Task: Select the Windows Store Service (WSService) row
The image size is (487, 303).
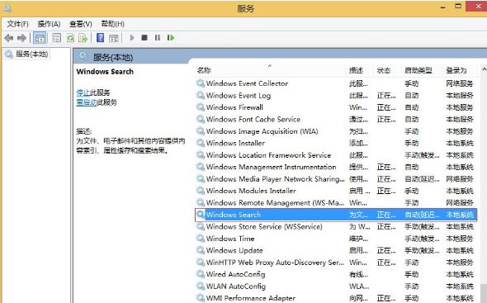Action: [336, 226]
